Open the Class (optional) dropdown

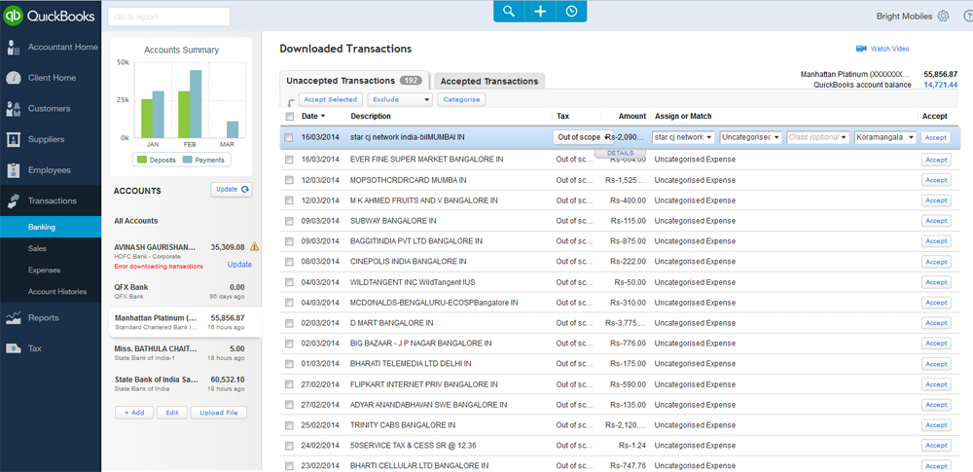(818, 137)
